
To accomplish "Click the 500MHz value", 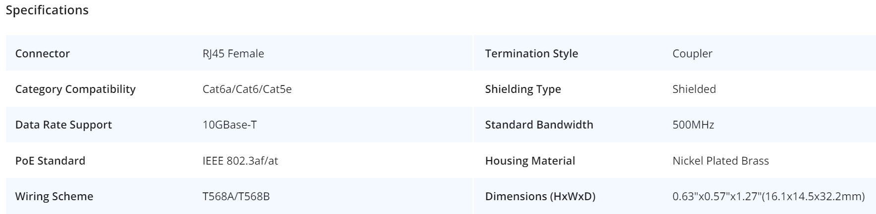I will 694,125.
